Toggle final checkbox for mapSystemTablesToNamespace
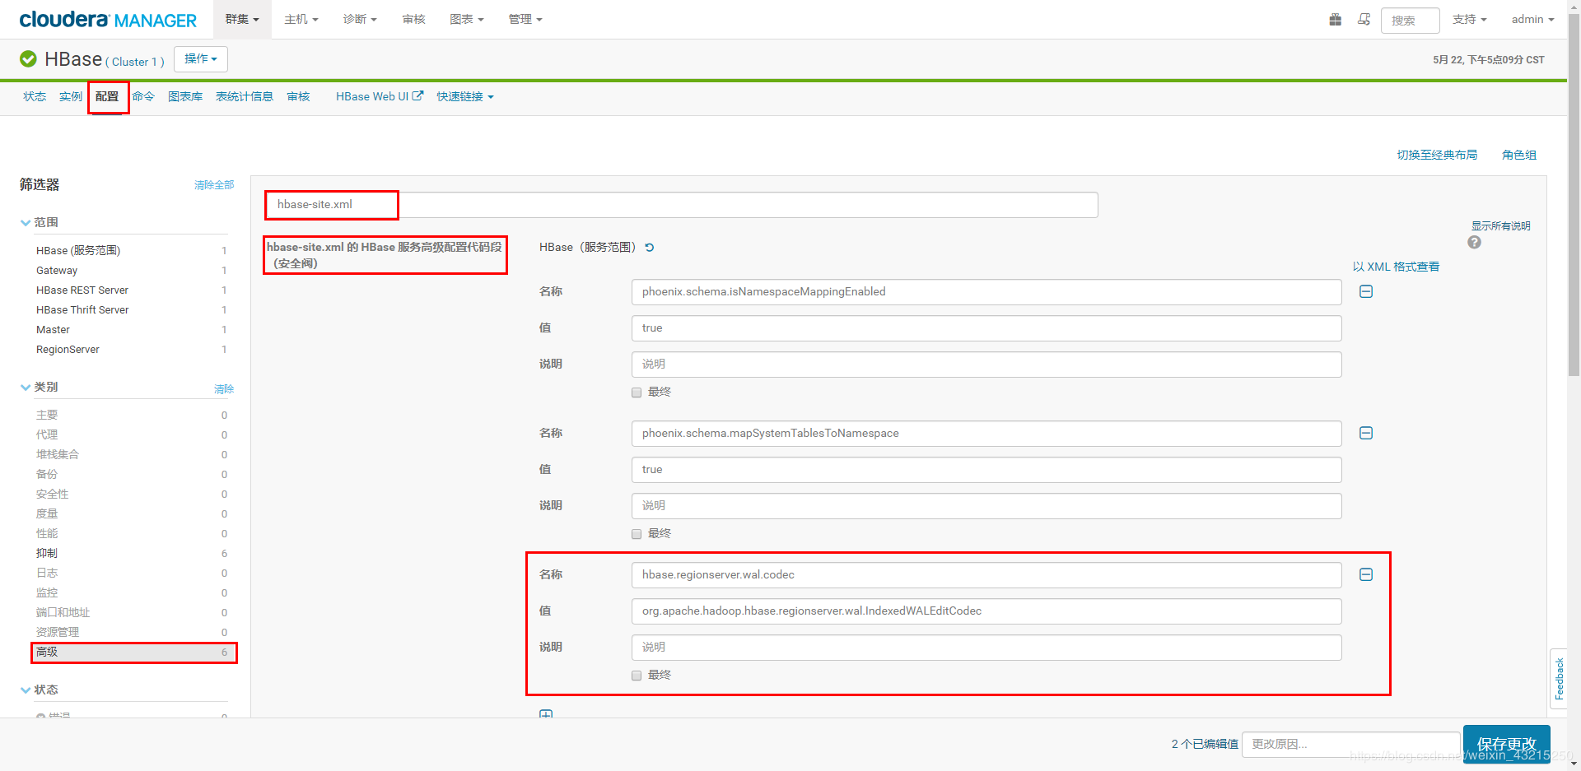1581x771 pixels. click(637, 534)
